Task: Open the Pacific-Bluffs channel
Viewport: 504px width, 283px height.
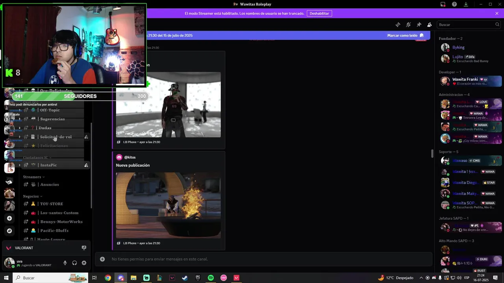Action: coord(55,231)
